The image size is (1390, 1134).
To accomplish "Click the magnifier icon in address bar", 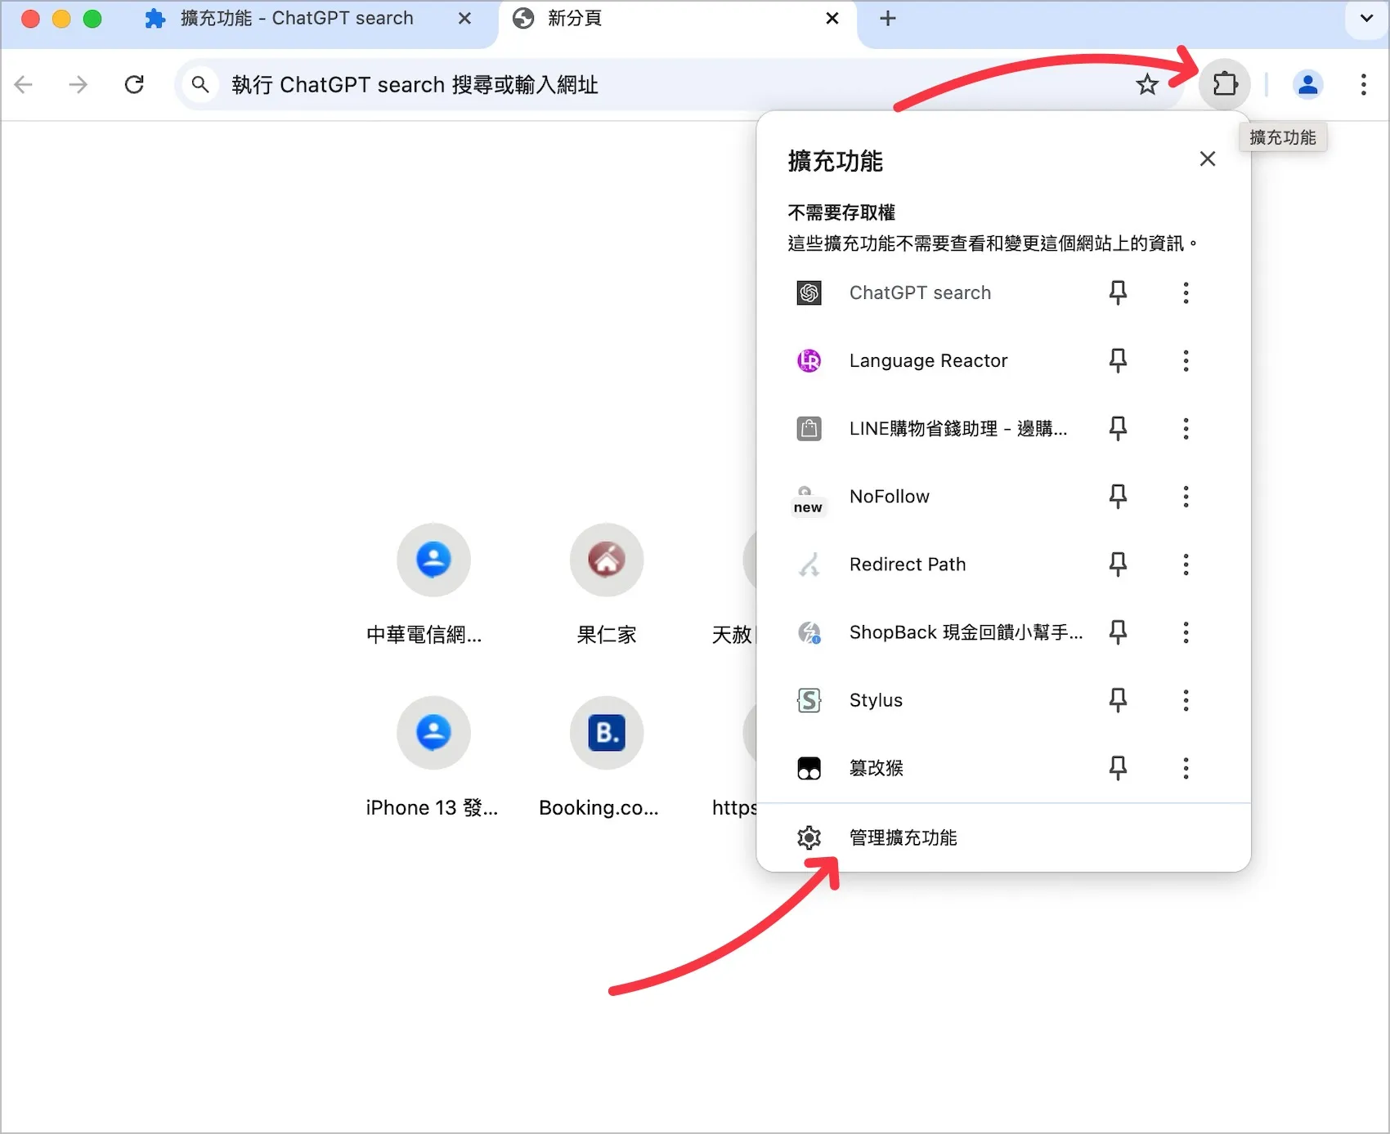I will [x=200, y=84].
